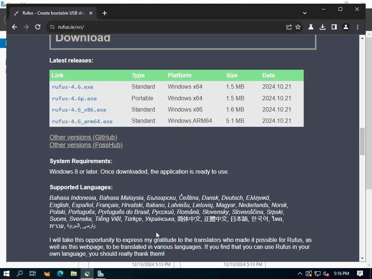This screenshot has width=372, height=279.
Task: Share this page icon in address bar
Action: click(289, 27)
